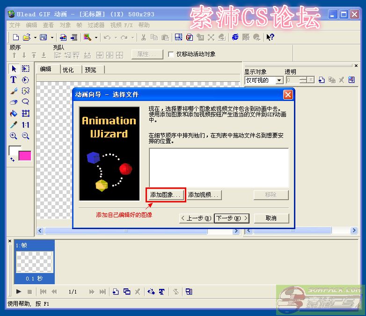This screenshot has height=316, width=366.
Task: Click canvas scrollbar left arrow
Action: pos(40,230)
